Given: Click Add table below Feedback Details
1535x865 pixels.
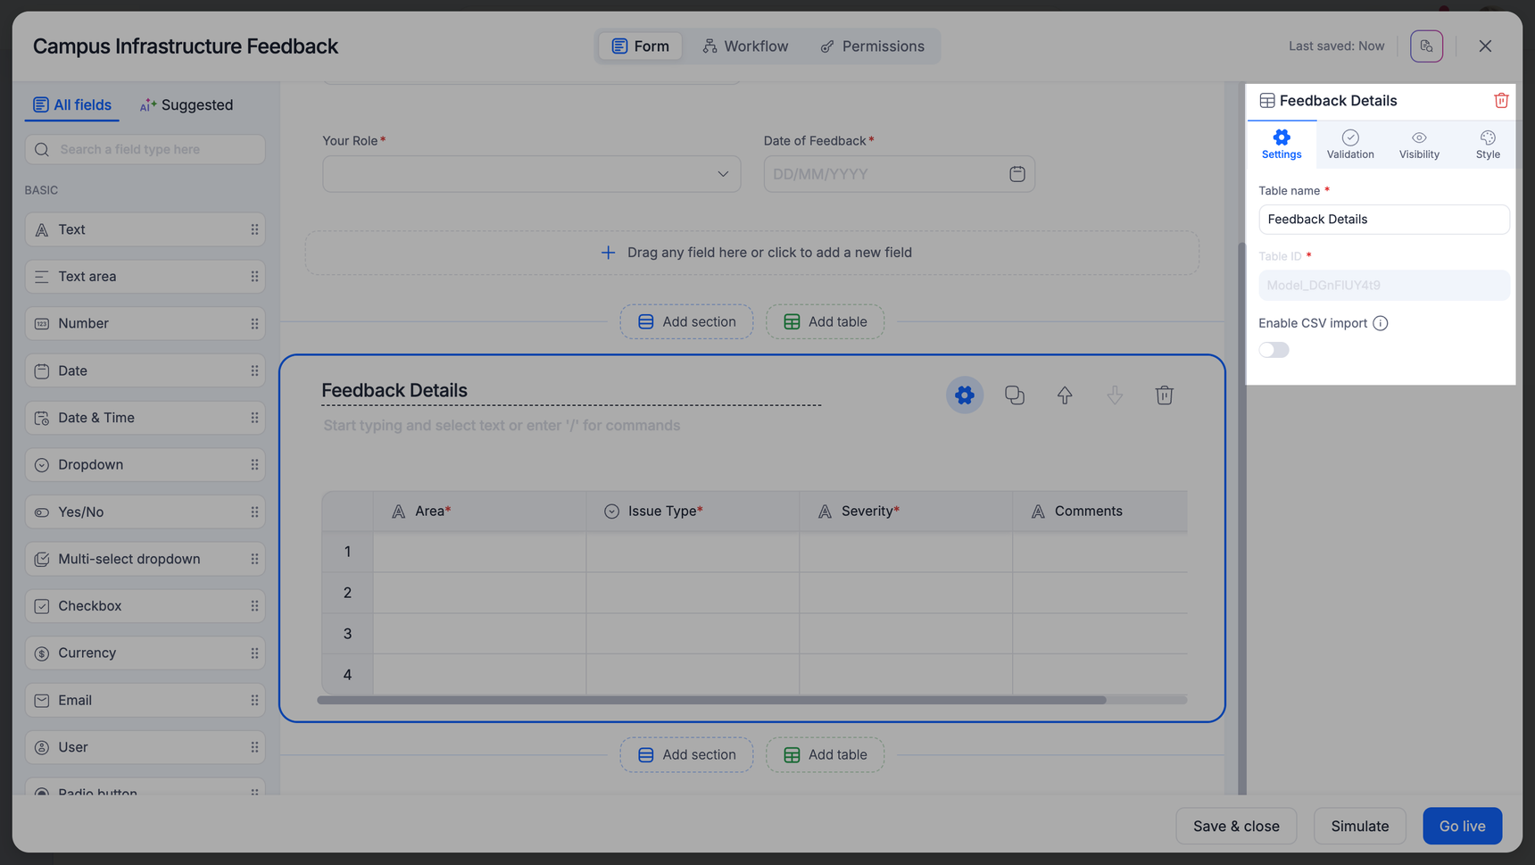Looking at the screenshot, I should click(825, 755).
